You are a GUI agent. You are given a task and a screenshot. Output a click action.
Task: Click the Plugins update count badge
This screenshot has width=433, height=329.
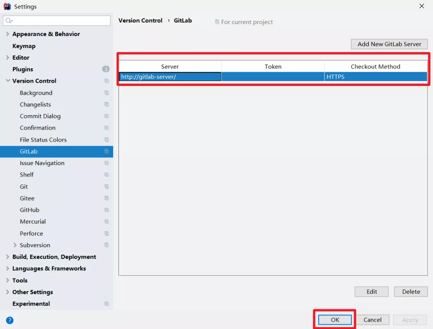pyautogui.click(x=106, y=69)
